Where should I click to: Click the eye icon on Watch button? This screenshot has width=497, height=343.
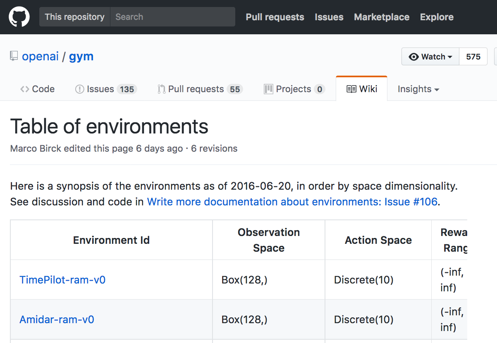[413, 57]
